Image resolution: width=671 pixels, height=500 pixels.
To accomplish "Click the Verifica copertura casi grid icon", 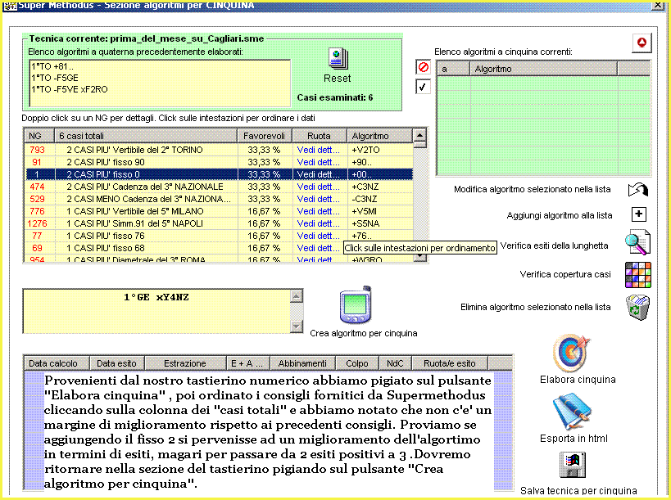I will click(638, 275).
